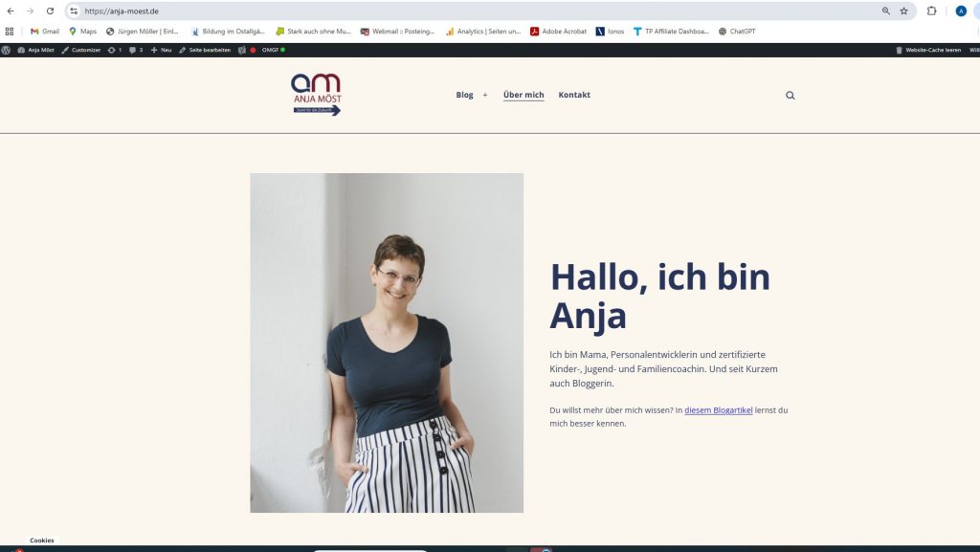
Task: Click Website-Cache leeren in admin bar
Action: pyautogui.click(x=928, y=50)
